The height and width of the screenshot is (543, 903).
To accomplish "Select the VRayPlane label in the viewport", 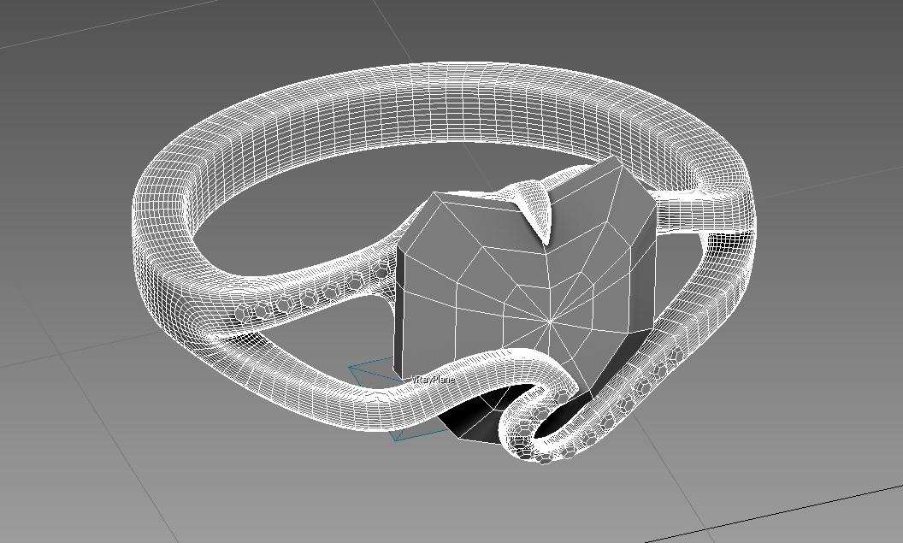I will click(x=433, y=380).
